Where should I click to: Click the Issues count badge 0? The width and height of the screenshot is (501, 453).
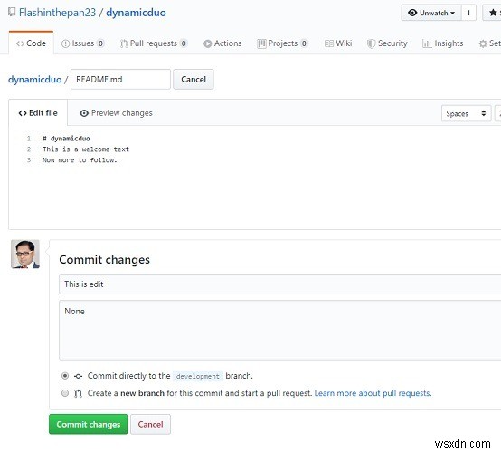pyautogui.click(x=100, y=43)
